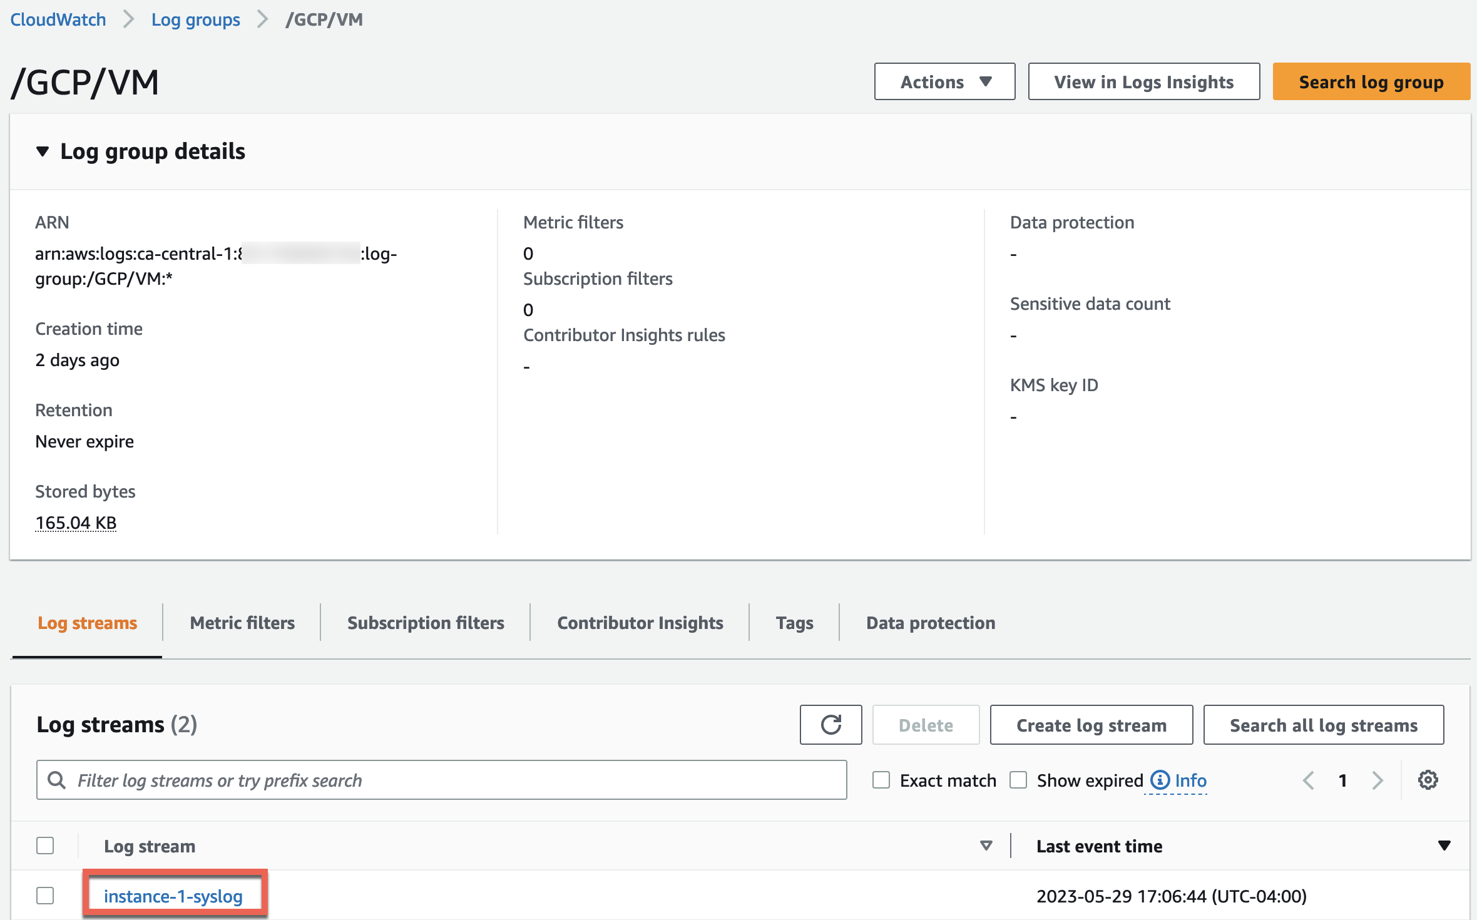1477x920 pixels.
Task: Click View in Logs Insights
Action: 1143,81
